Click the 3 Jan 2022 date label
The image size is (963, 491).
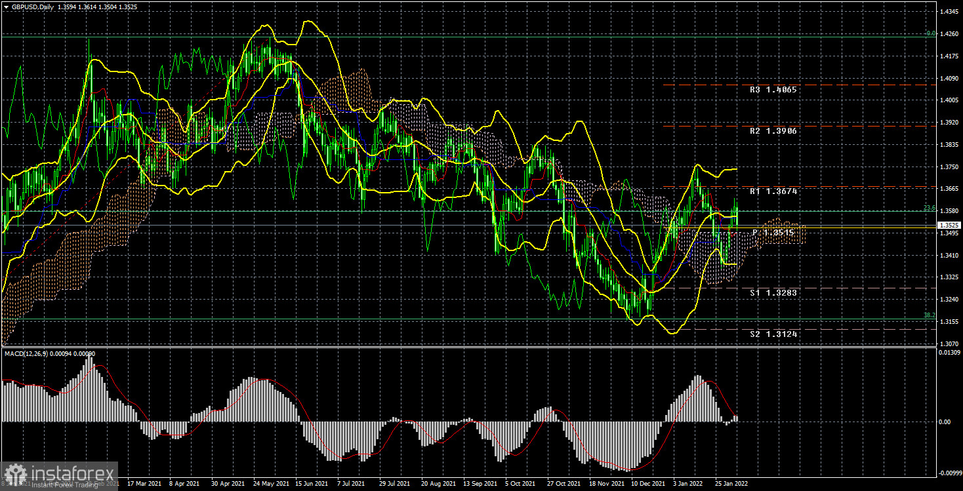(689, 483)
